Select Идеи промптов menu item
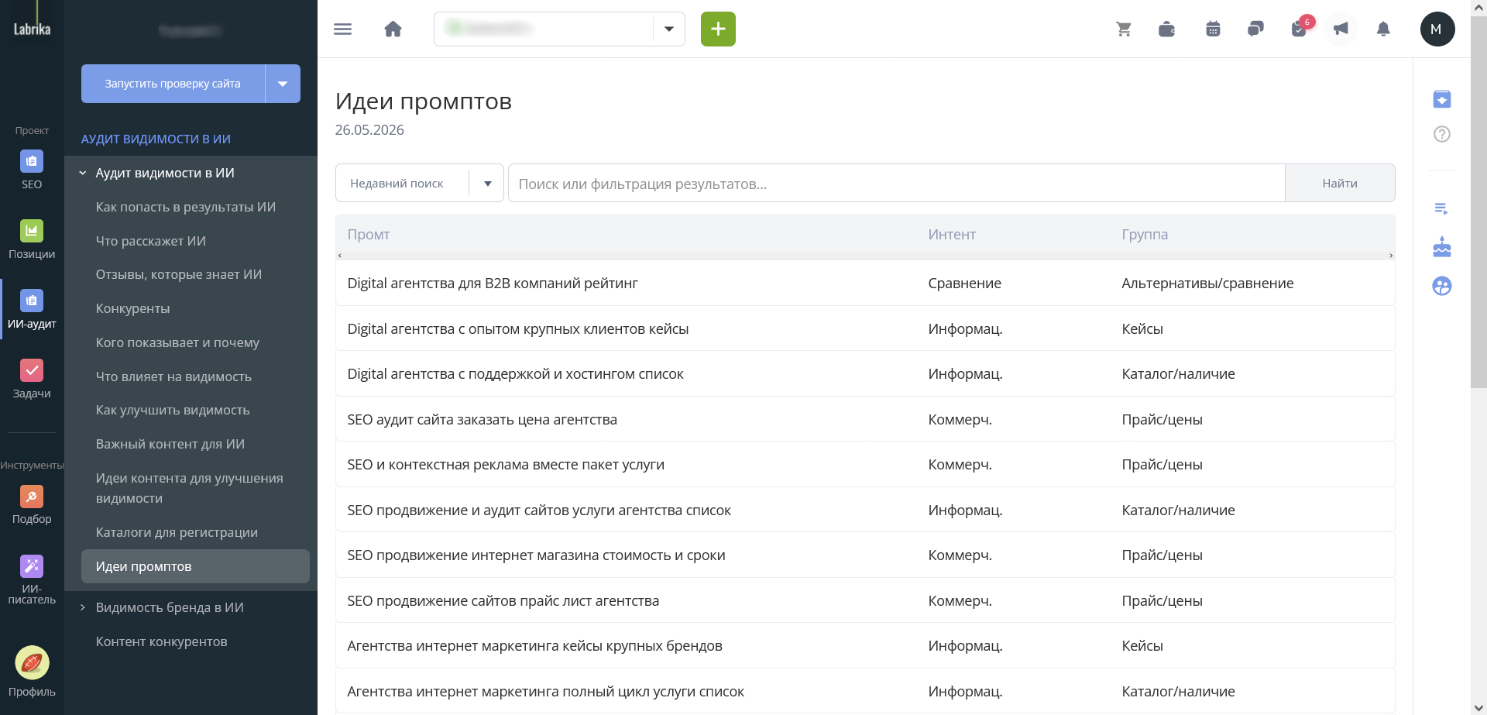The height and width of the screenshot is (715, 1487). [x=195, y=566]
